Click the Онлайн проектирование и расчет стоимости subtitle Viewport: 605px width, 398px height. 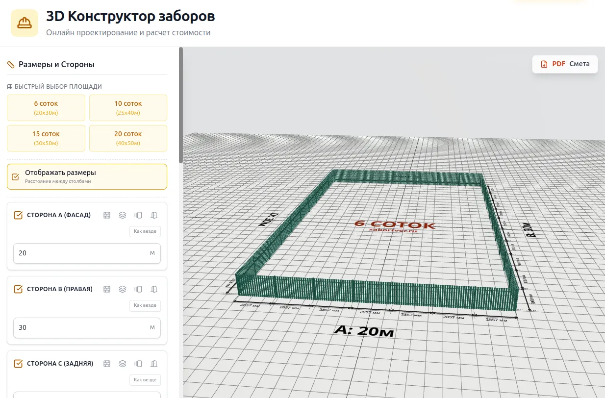[128, 33]
